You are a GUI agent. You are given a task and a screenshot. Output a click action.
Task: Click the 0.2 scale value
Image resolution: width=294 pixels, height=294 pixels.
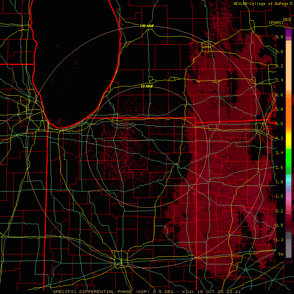click(279, 211)
